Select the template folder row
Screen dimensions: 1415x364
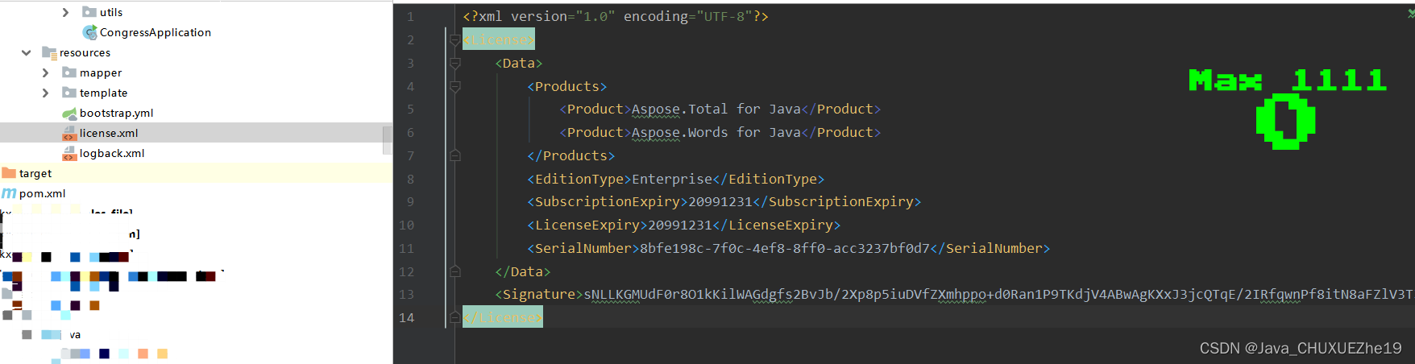[x=196, y=93]
